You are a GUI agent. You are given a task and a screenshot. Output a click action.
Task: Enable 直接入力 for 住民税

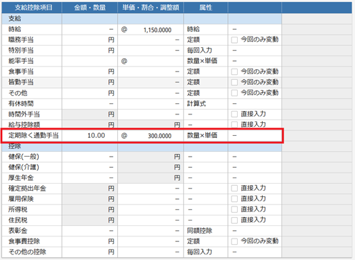(234, 220)
